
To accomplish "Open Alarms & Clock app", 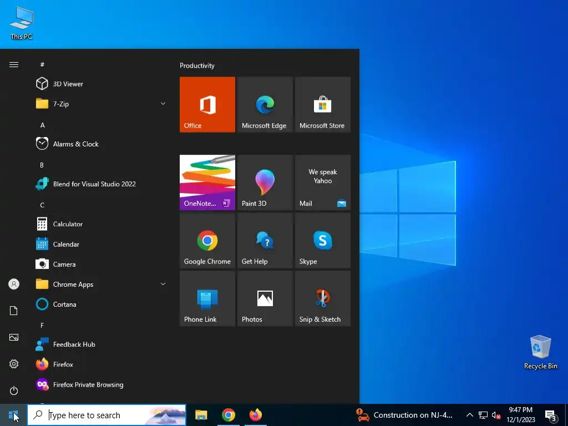I will pos(102,144).
